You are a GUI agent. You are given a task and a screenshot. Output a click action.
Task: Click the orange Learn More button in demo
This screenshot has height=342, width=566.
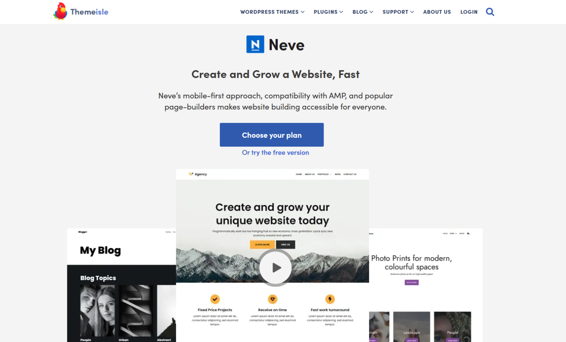(262, 244)
